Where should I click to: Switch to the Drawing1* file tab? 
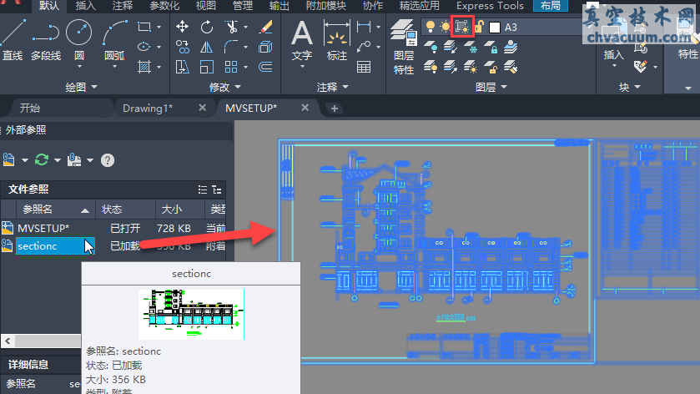(148, 109)
